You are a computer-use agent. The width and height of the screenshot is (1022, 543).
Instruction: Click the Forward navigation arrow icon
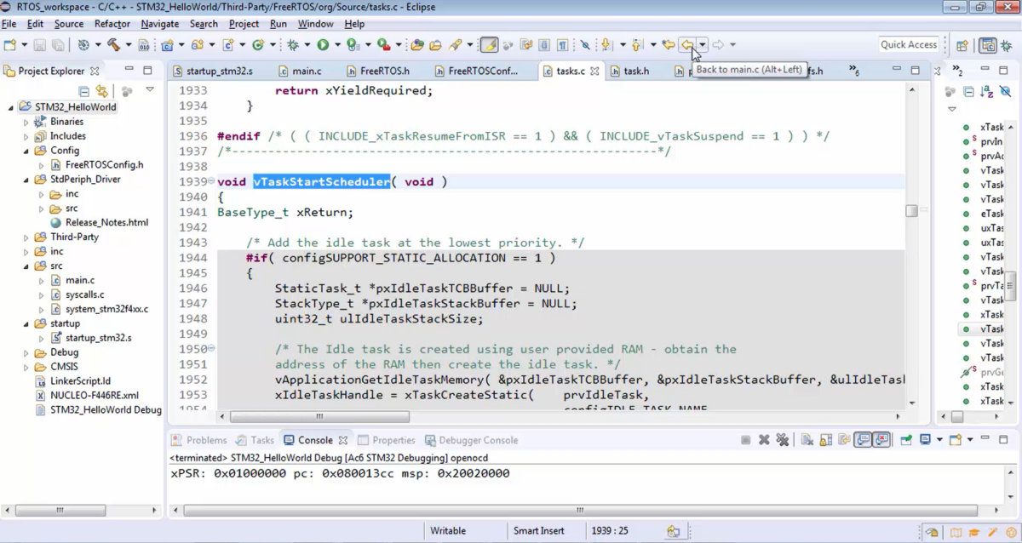pyautogui.click(x=718, y=45)
